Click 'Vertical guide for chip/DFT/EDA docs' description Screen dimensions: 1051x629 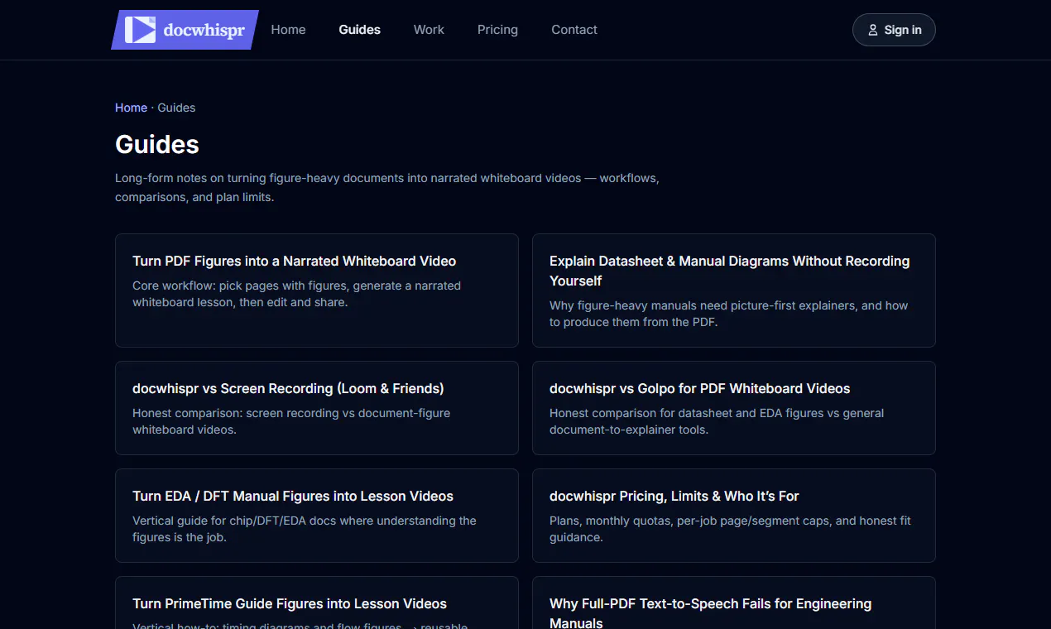point(305,529)
